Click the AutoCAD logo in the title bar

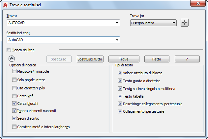[x=5, y=5]
